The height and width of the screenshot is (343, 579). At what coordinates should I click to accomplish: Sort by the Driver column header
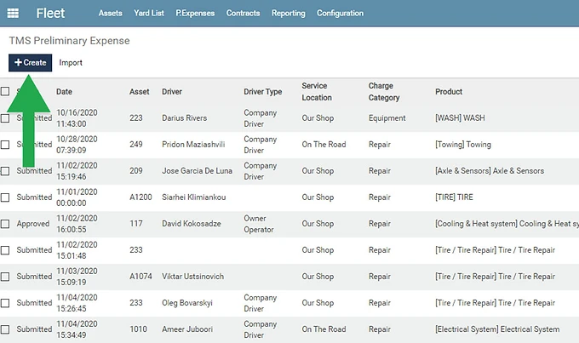tap(172, 92)
